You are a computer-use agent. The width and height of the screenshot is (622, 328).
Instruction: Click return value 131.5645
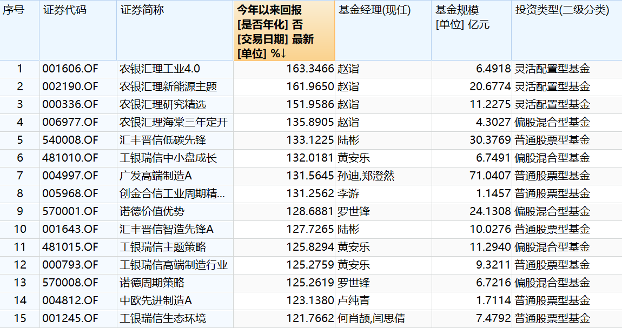pyautogui.click(x=310, y=176)
